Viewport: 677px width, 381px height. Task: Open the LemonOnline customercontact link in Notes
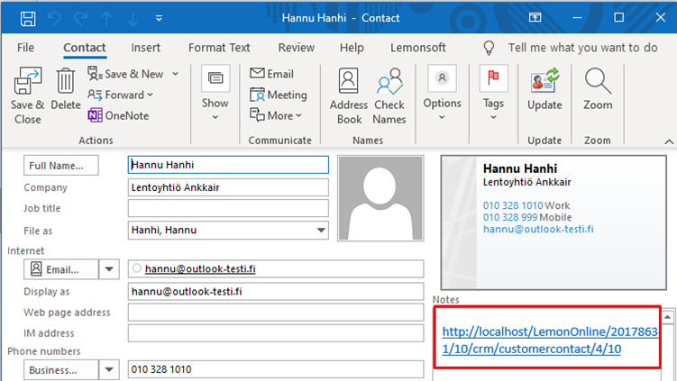(550, 340)
